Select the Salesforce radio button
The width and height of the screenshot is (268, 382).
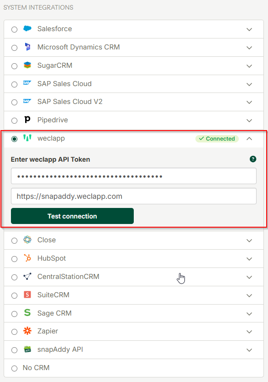pyautogui.click(x=14, y=29)
